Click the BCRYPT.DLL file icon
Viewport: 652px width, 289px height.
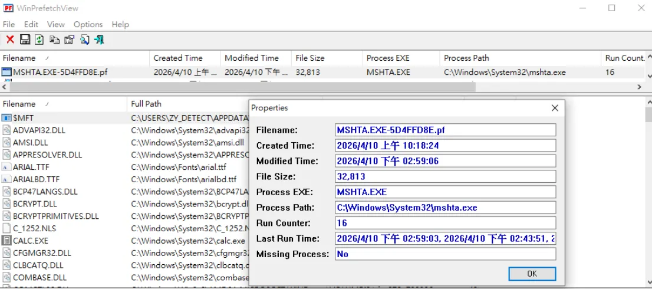(x=6, y=203)
